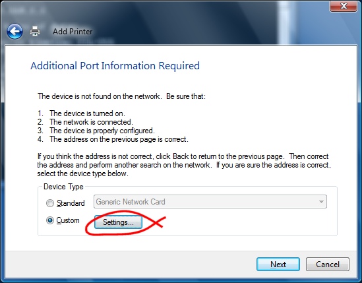Open the Generic Network Card combo box
Viewport: 362px width, 283px height.
coord(210,202)
